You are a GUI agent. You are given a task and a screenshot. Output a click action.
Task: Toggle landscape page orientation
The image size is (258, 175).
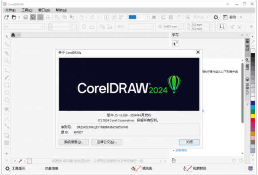[x=91, y=27]
